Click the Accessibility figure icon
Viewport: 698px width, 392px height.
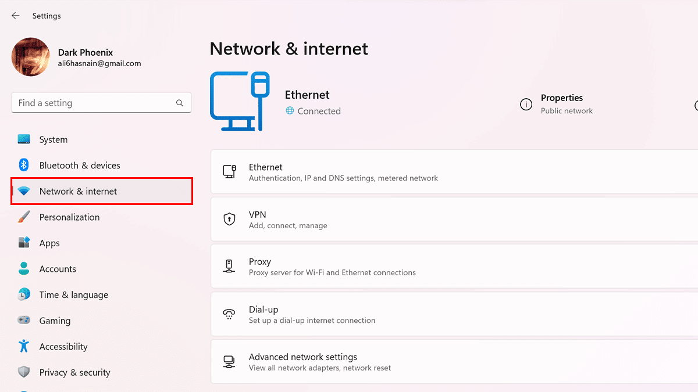(24, 346)
